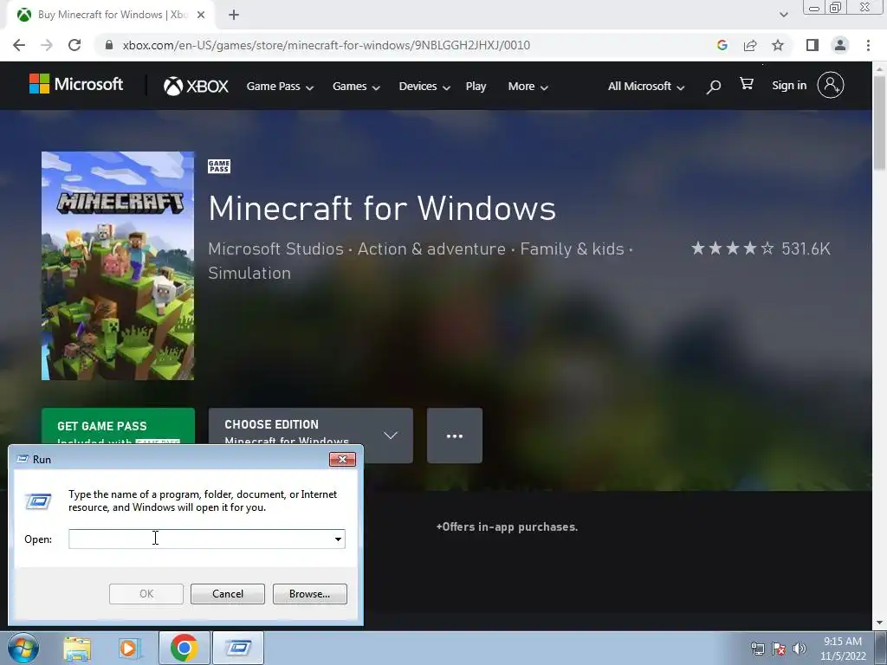This screenshot has width=887, height=665.
Task: Click the Sign in link
Action: tap(789, 86)
